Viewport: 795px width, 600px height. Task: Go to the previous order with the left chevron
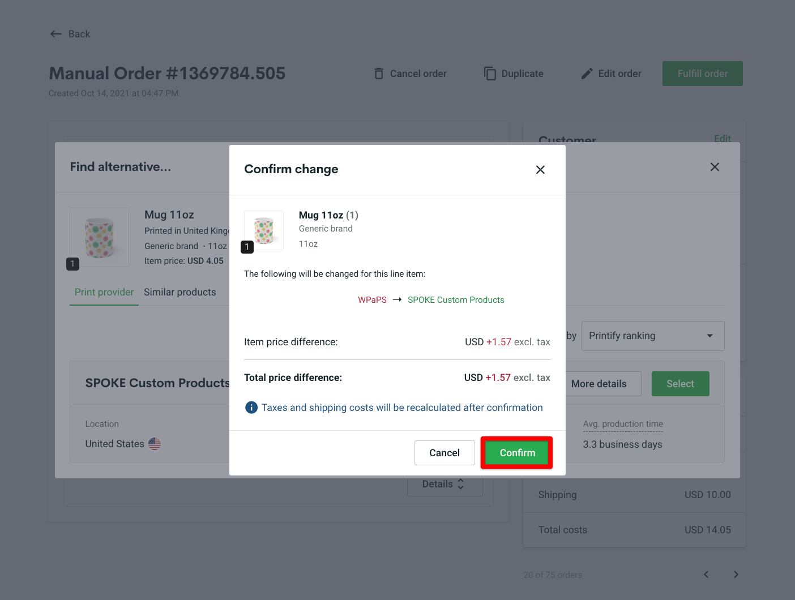click(706, 574)
